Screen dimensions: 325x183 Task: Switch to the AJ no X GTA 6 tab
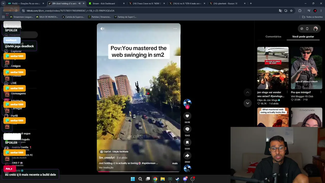click(187, 4)
